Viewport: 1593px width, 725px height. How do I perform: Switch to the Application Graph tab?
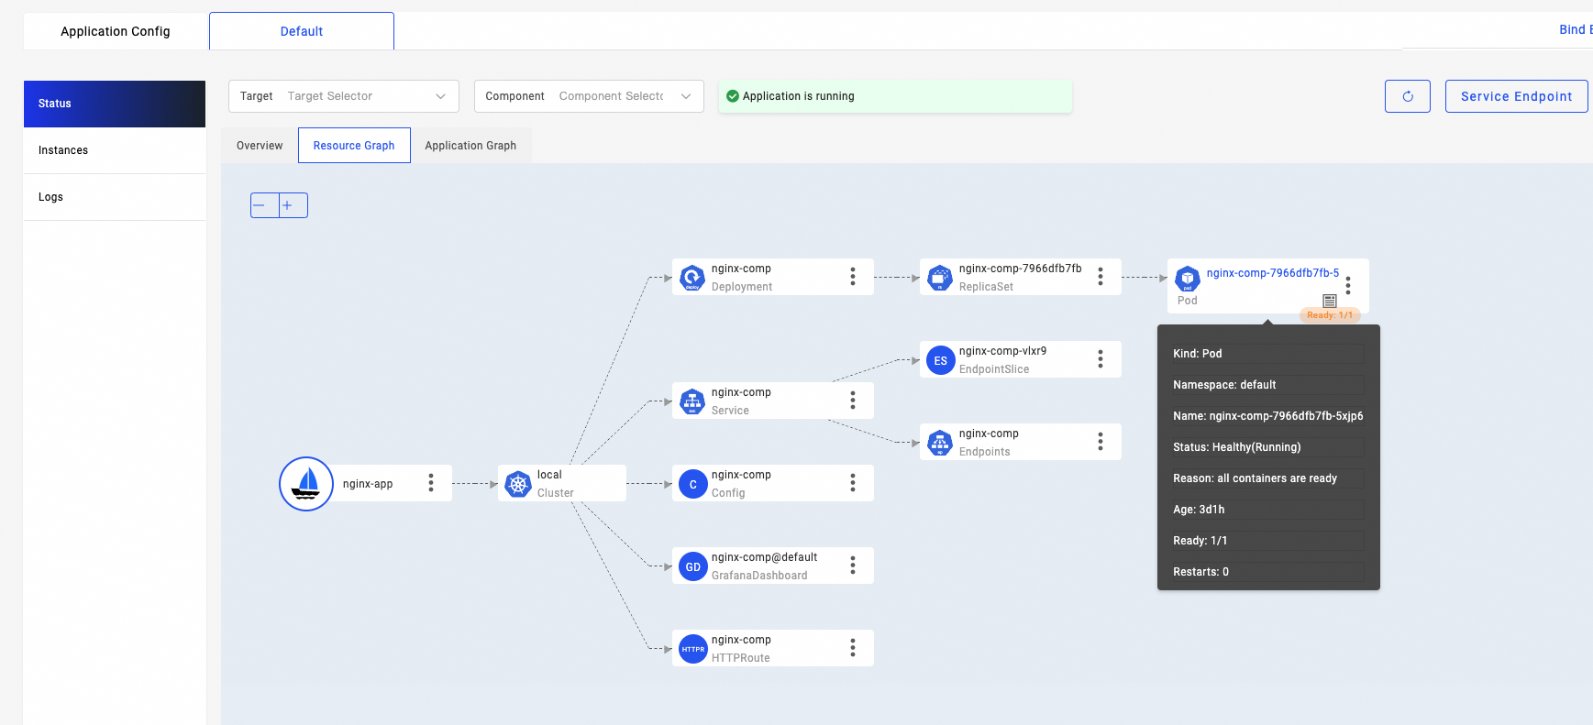[470, 146]
